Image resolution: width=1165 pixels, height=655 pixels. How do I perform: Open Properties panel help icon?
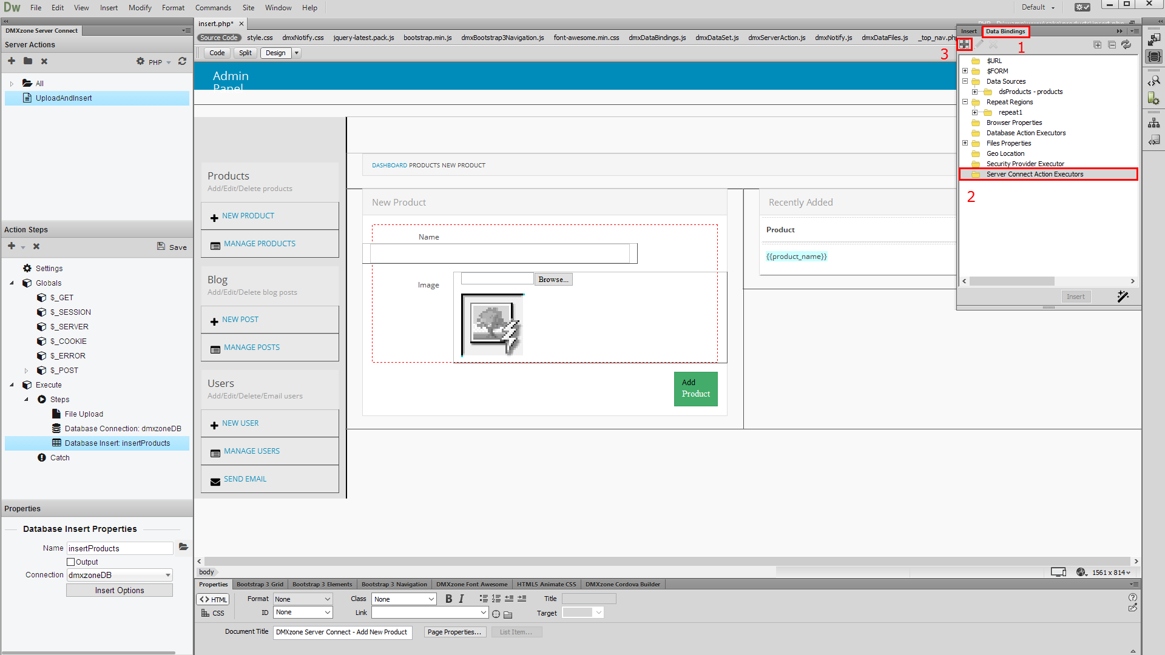point(1132,597)
